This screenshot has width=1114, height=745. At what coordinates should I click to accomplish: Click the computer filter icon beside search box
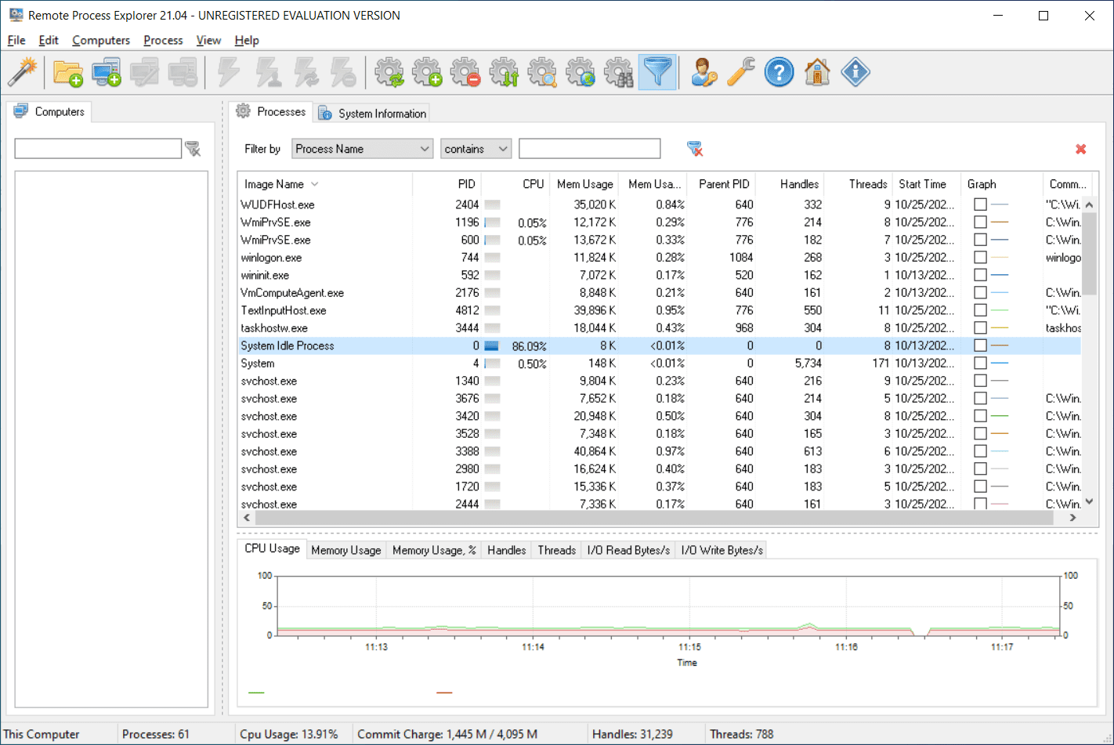pyautogui.click(x=193, y=149)
